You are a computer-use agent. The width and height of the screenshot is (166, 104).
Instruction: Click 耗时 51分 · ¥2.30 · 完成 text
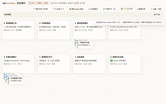click(x=119, y=64)
